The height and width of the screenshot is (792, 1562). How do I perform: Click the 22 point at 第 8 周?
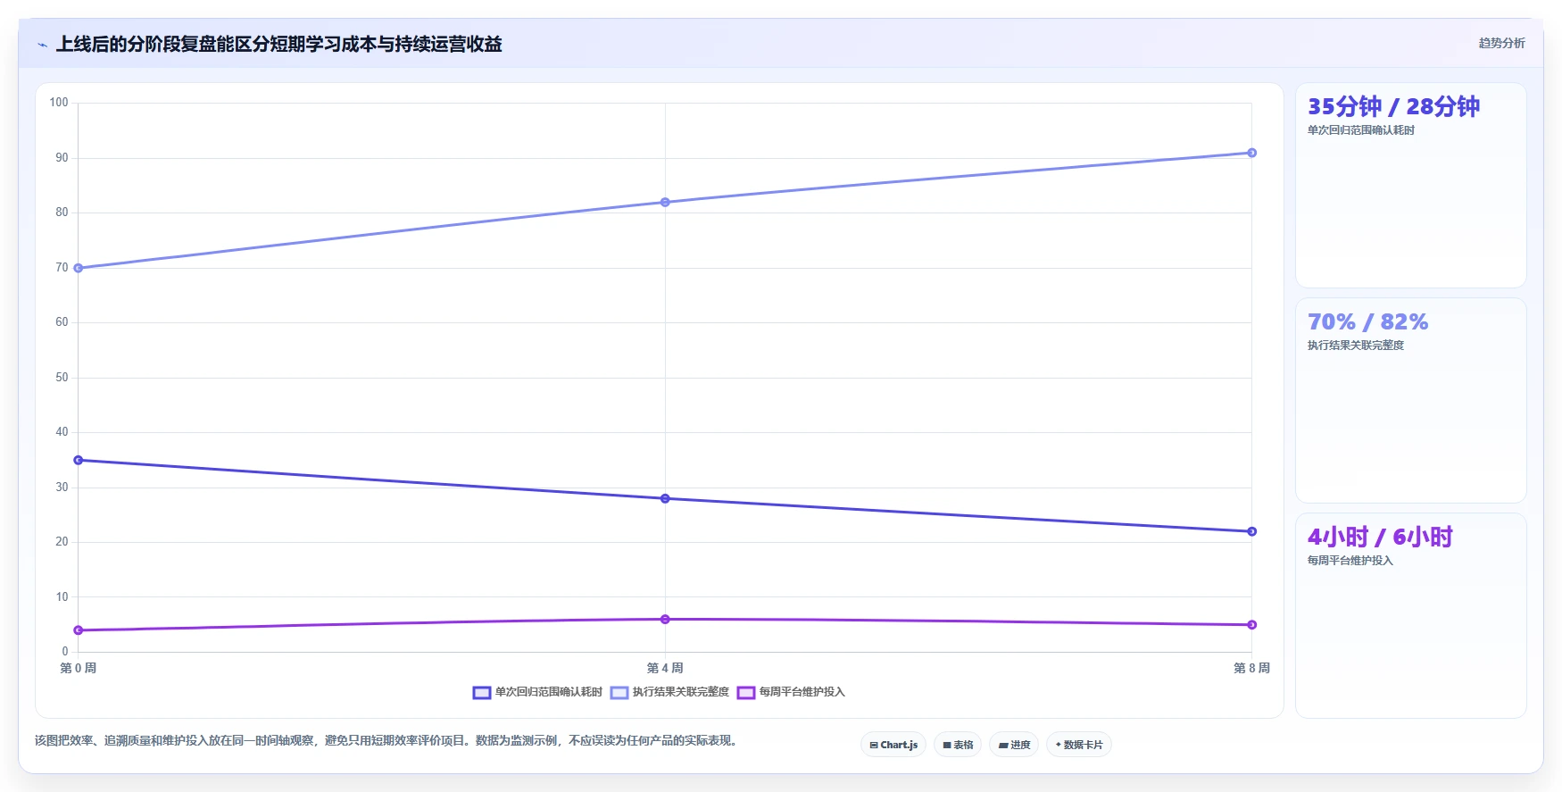(1251, 531)
